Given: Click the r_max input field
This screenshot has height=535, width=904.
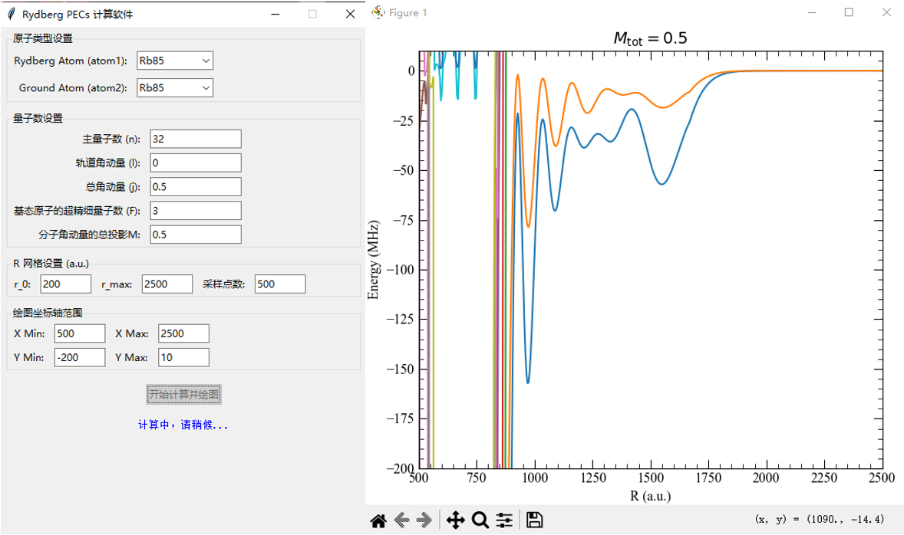Looking at the screenshot, I should point(167,284).
